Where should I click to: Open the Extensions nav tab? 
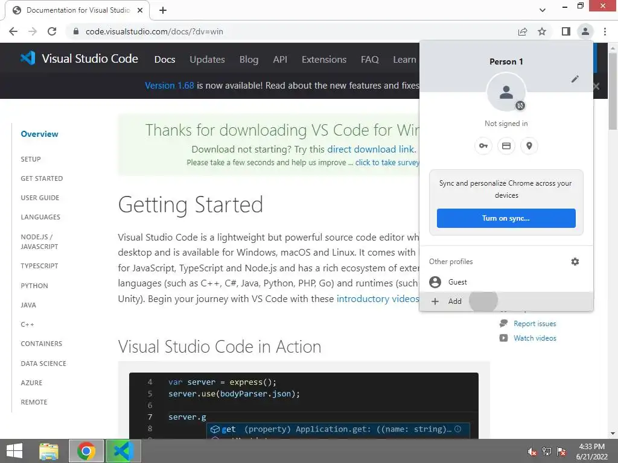pyautogui.click(x=324, y=60)
